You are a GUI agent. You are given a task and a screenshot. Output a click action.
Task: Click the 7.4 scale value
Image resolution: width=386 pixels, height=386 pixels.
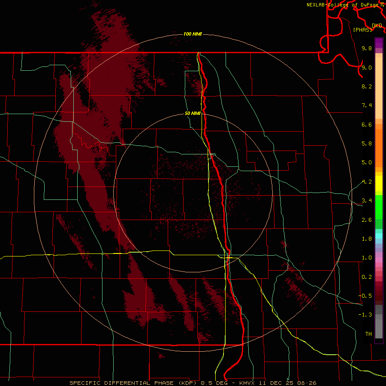(367, 106)
